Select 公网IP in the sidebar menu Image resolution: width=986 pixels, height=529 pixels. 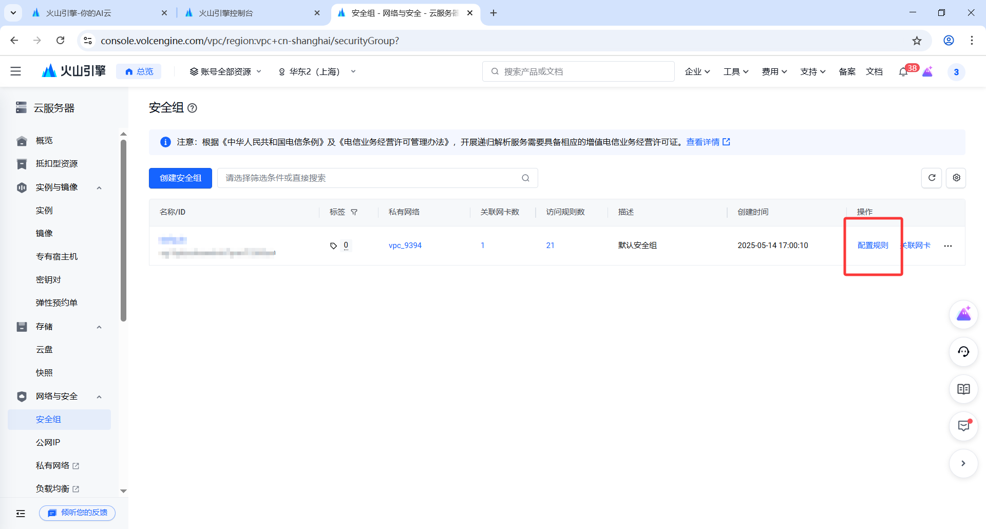48,442
